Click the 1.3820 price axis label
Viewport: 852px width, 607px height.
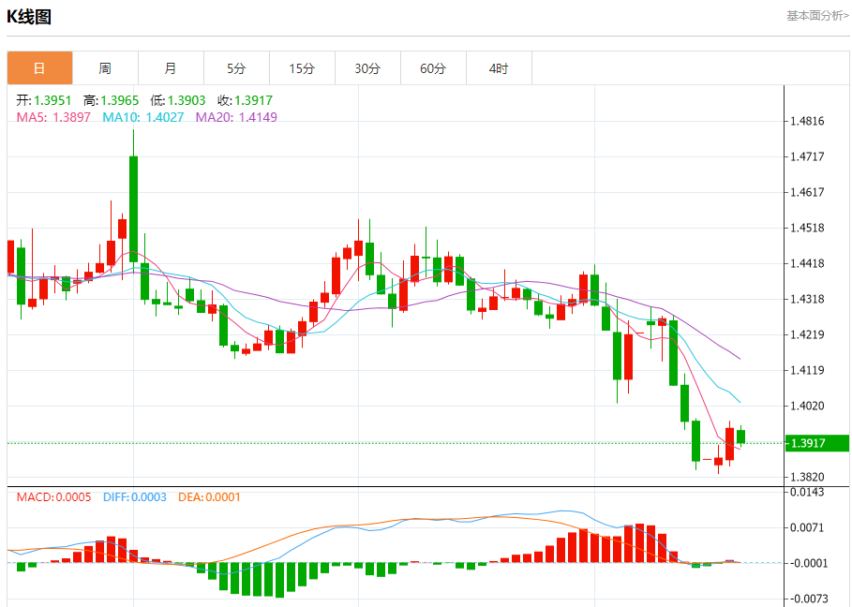pos(807,477)
